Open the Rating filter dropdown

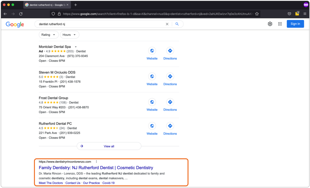tap(49, 35)
